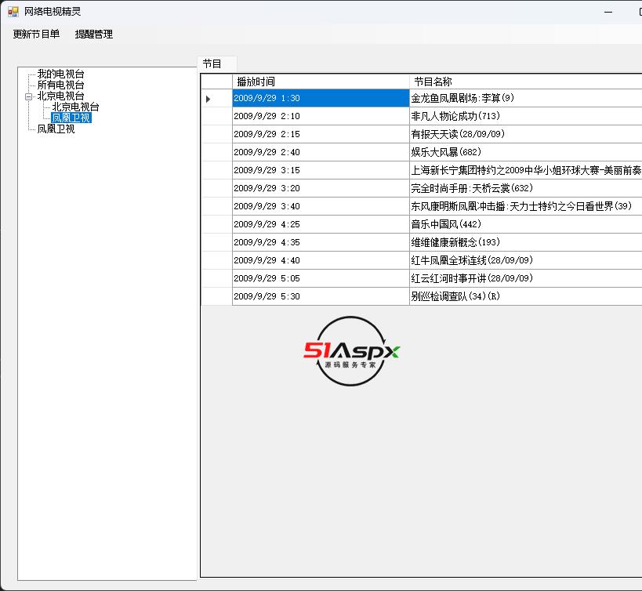Click the 网络电视精灵 app icon in title bar
This screenshot has width=642, height=591.
[13, 12]
